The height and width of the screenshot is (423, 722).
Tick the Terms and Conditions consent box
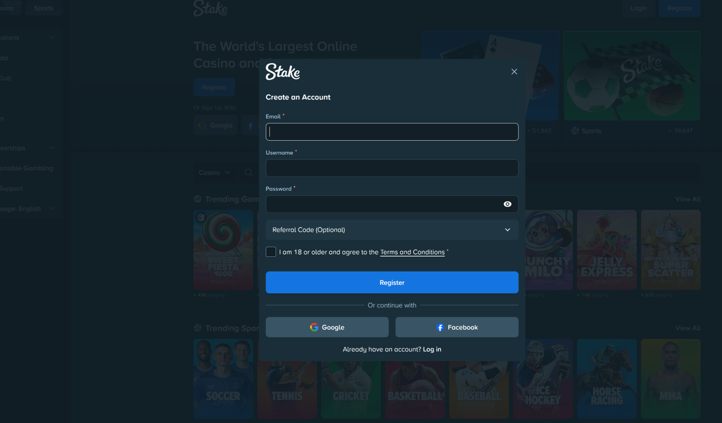[270, 251]
